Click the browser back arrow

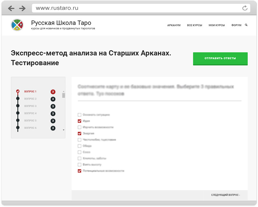[11, 8]
